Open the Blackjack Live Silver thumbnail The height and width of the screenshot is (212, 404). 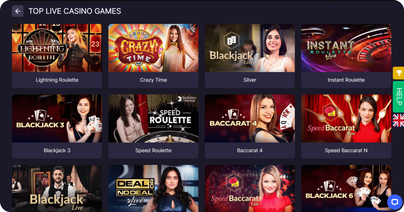tap(250, 48)
